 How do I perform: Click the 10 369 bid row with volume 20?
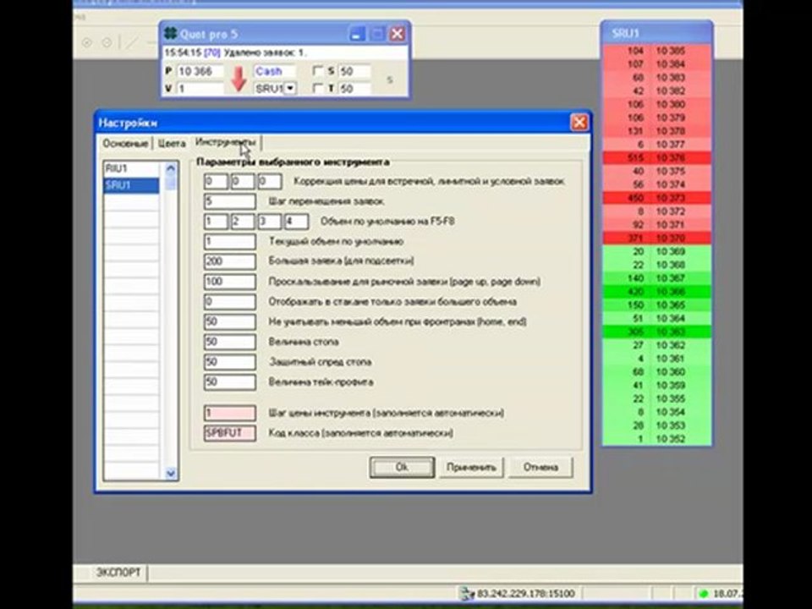click(x=656, y=252)
